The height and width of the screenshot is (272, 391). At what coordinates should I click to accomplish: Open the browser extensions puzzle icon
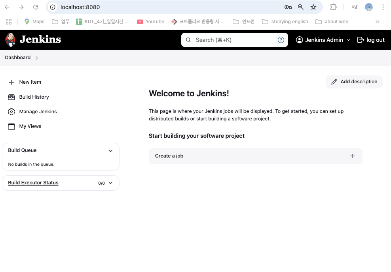[x=333, y=7]
